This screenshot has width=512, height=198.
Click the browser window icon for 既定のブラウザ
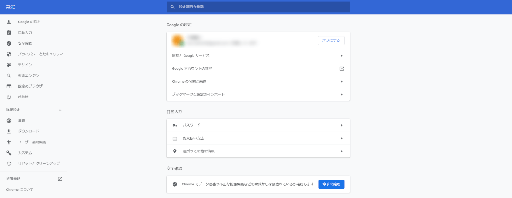pos(9,86)
